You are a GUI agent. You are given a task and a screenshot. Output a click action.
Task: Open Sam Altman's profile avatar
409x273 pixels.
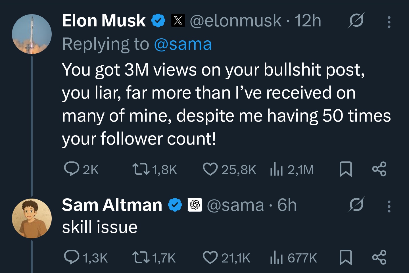(32, 218)
